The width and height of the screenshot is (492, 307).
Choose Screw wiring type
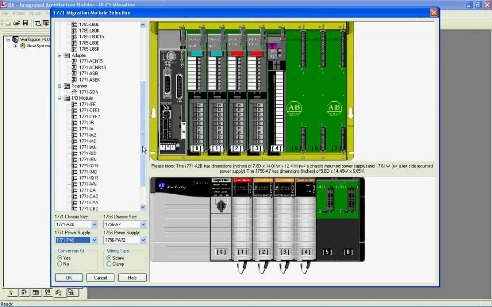pyautogui.click(x=109, y=258)
